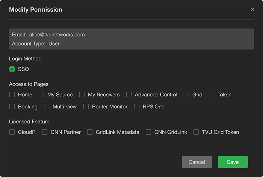
Task: Enable GridLink Metadata feature
Action: 90,132
